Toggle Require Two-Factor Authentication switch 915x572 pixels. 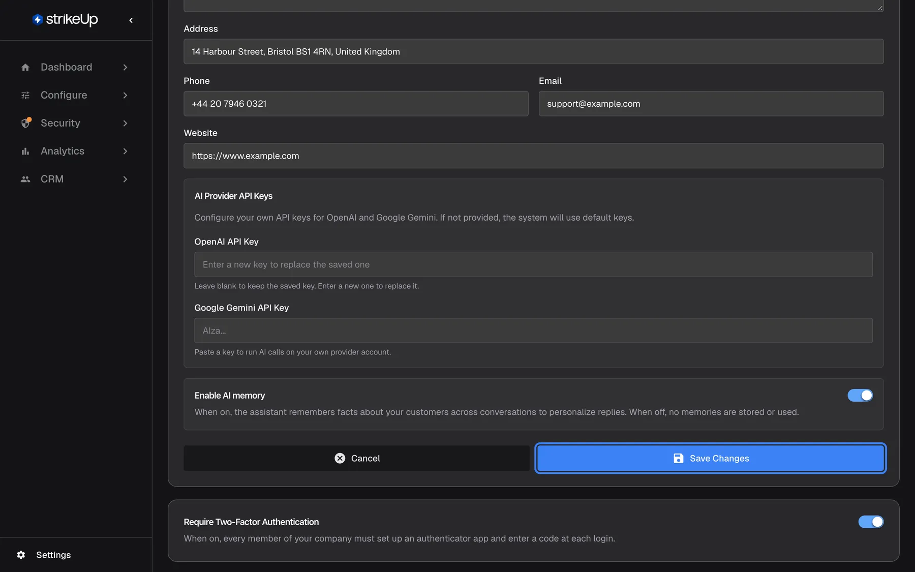pyautogui.click(x=871, y=522)
